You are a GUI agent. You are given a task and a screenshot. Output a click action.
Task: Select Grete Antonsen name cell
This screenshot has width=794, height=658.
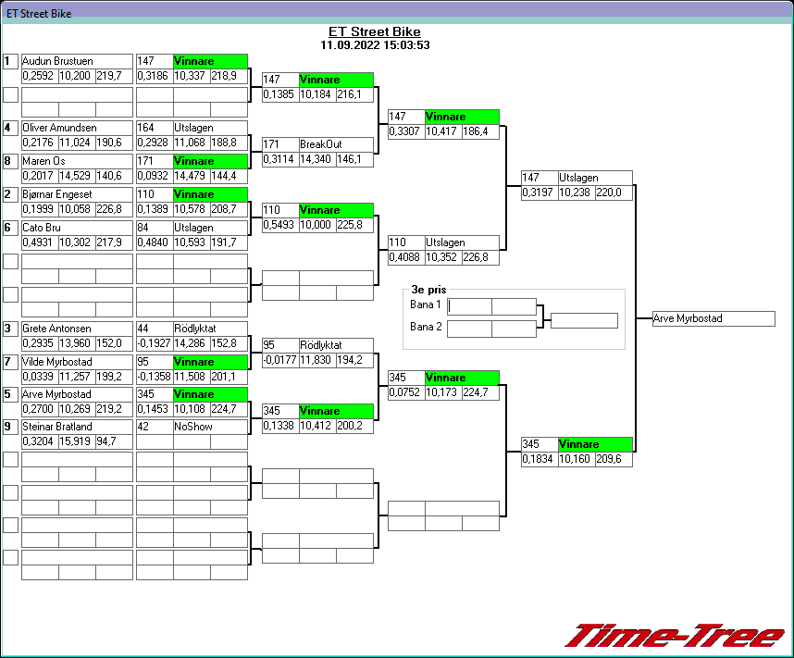tap(77, 329)
